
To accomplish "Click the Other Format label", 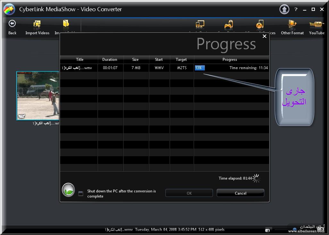I will 292,33.
